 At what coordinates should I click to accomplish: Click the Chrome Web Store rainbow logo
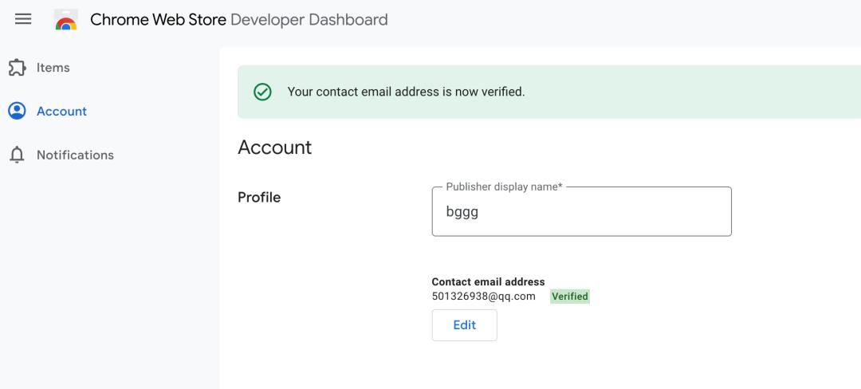66,21
